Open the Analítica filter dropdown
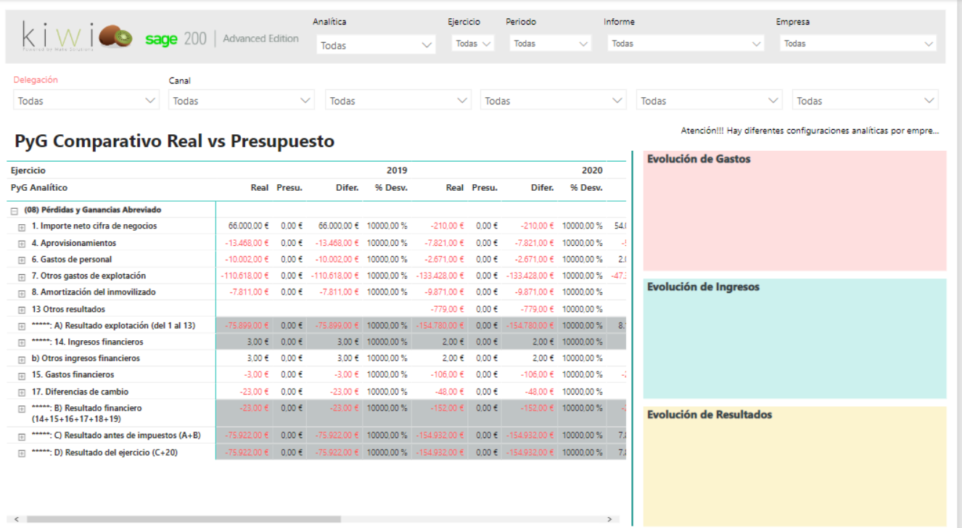The width and height of the screenshot is (962, 528). pyautogui.click(x=376, y=45)
